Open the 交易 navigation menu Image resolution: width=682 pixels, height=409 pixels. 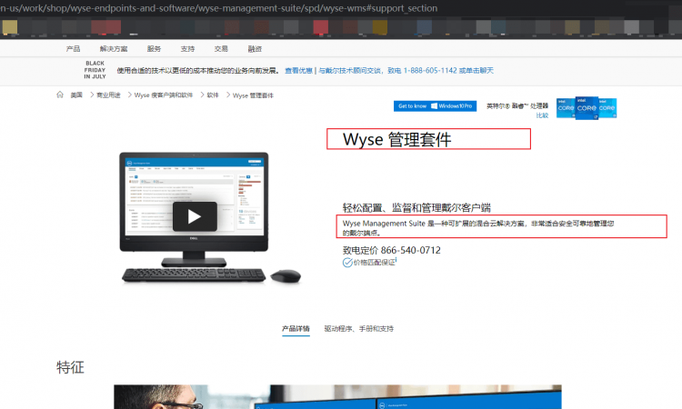pyautogui.click(x=221, y=49)
